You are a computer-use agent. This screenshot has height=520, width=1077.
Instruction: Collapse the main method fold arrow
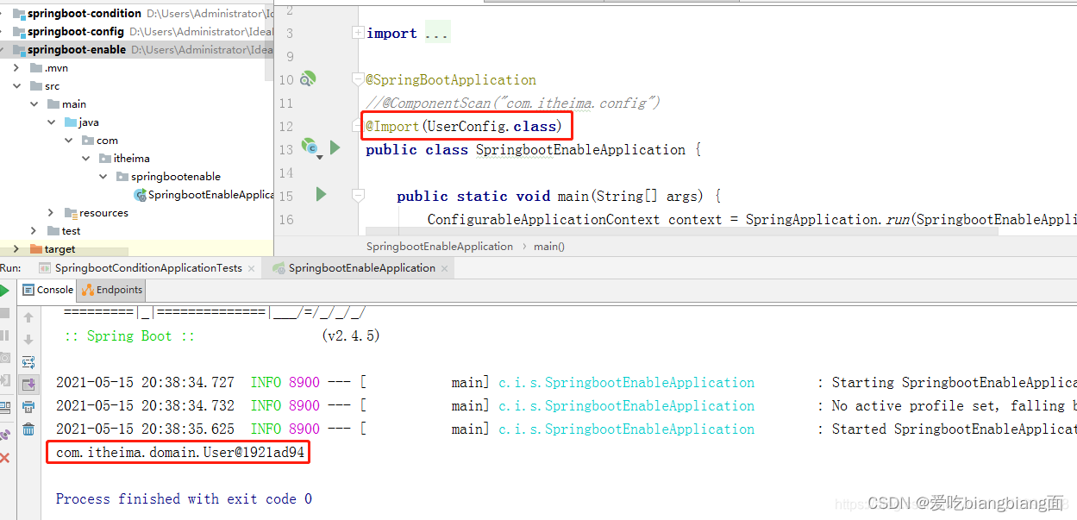(x=358, y=196)
